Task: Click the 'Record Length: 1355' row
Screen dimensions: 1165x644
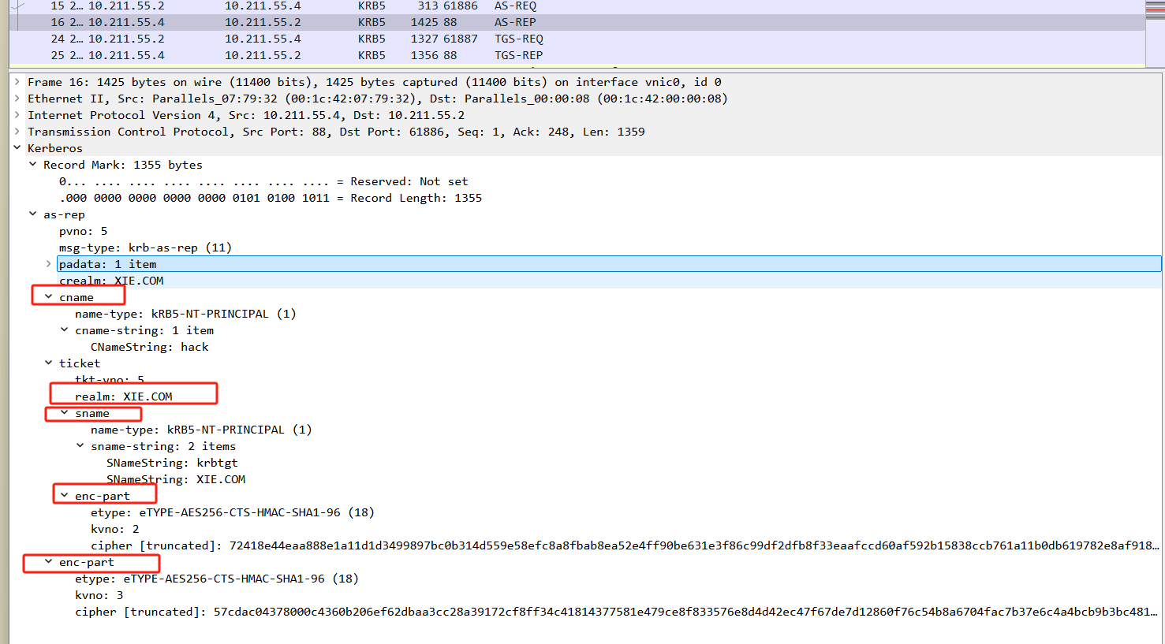Action: click(271, 198)
